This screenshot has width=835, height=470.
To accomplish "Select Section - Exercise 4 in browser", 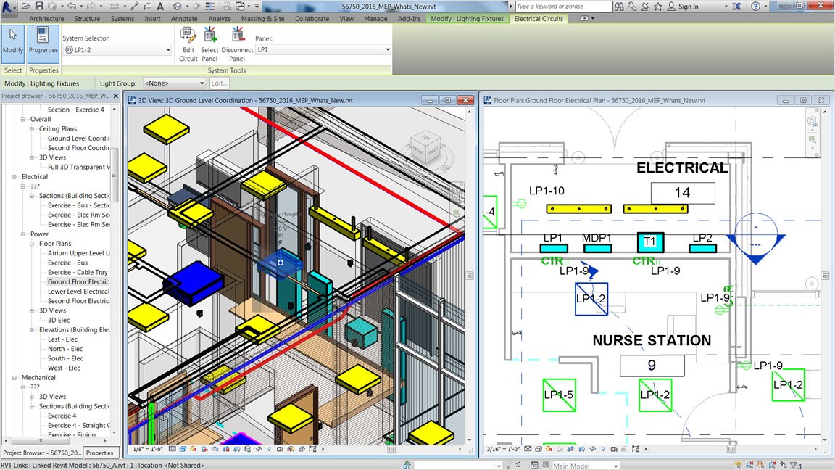I will 76,110.
